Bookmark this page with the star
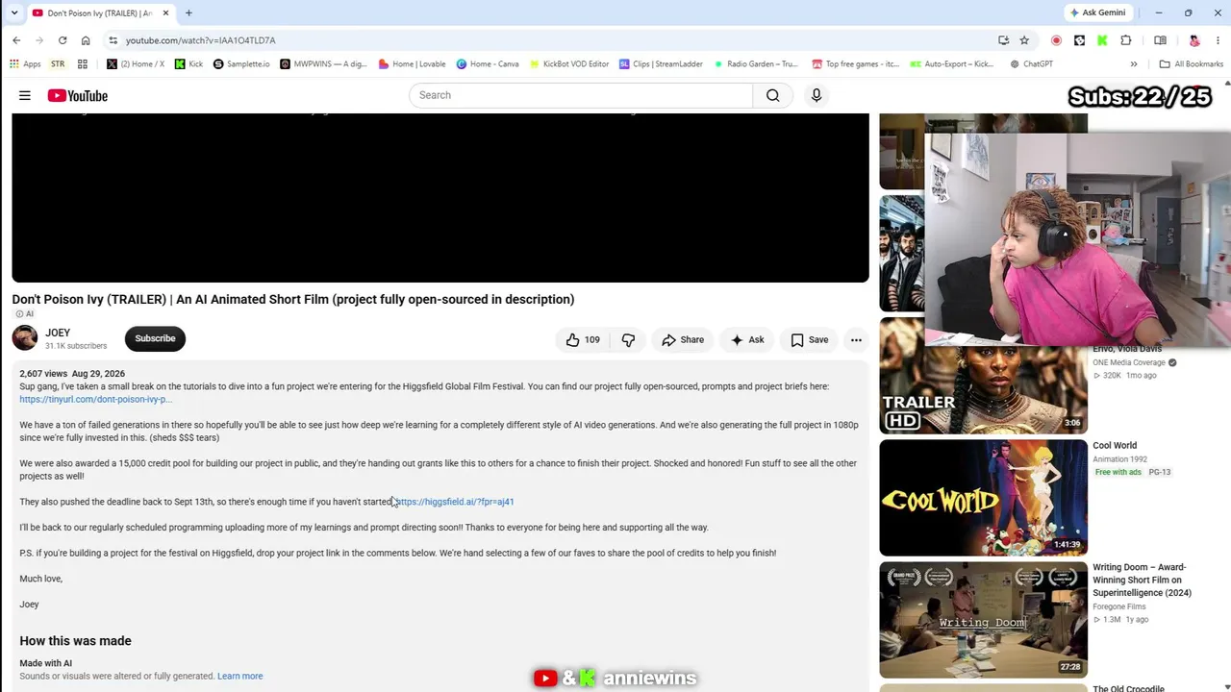Screen dimensions: 1231x692 click(1024, 40)
